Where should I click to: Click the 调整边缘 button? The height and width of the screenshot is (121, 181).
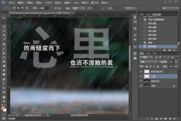(130, 8)
